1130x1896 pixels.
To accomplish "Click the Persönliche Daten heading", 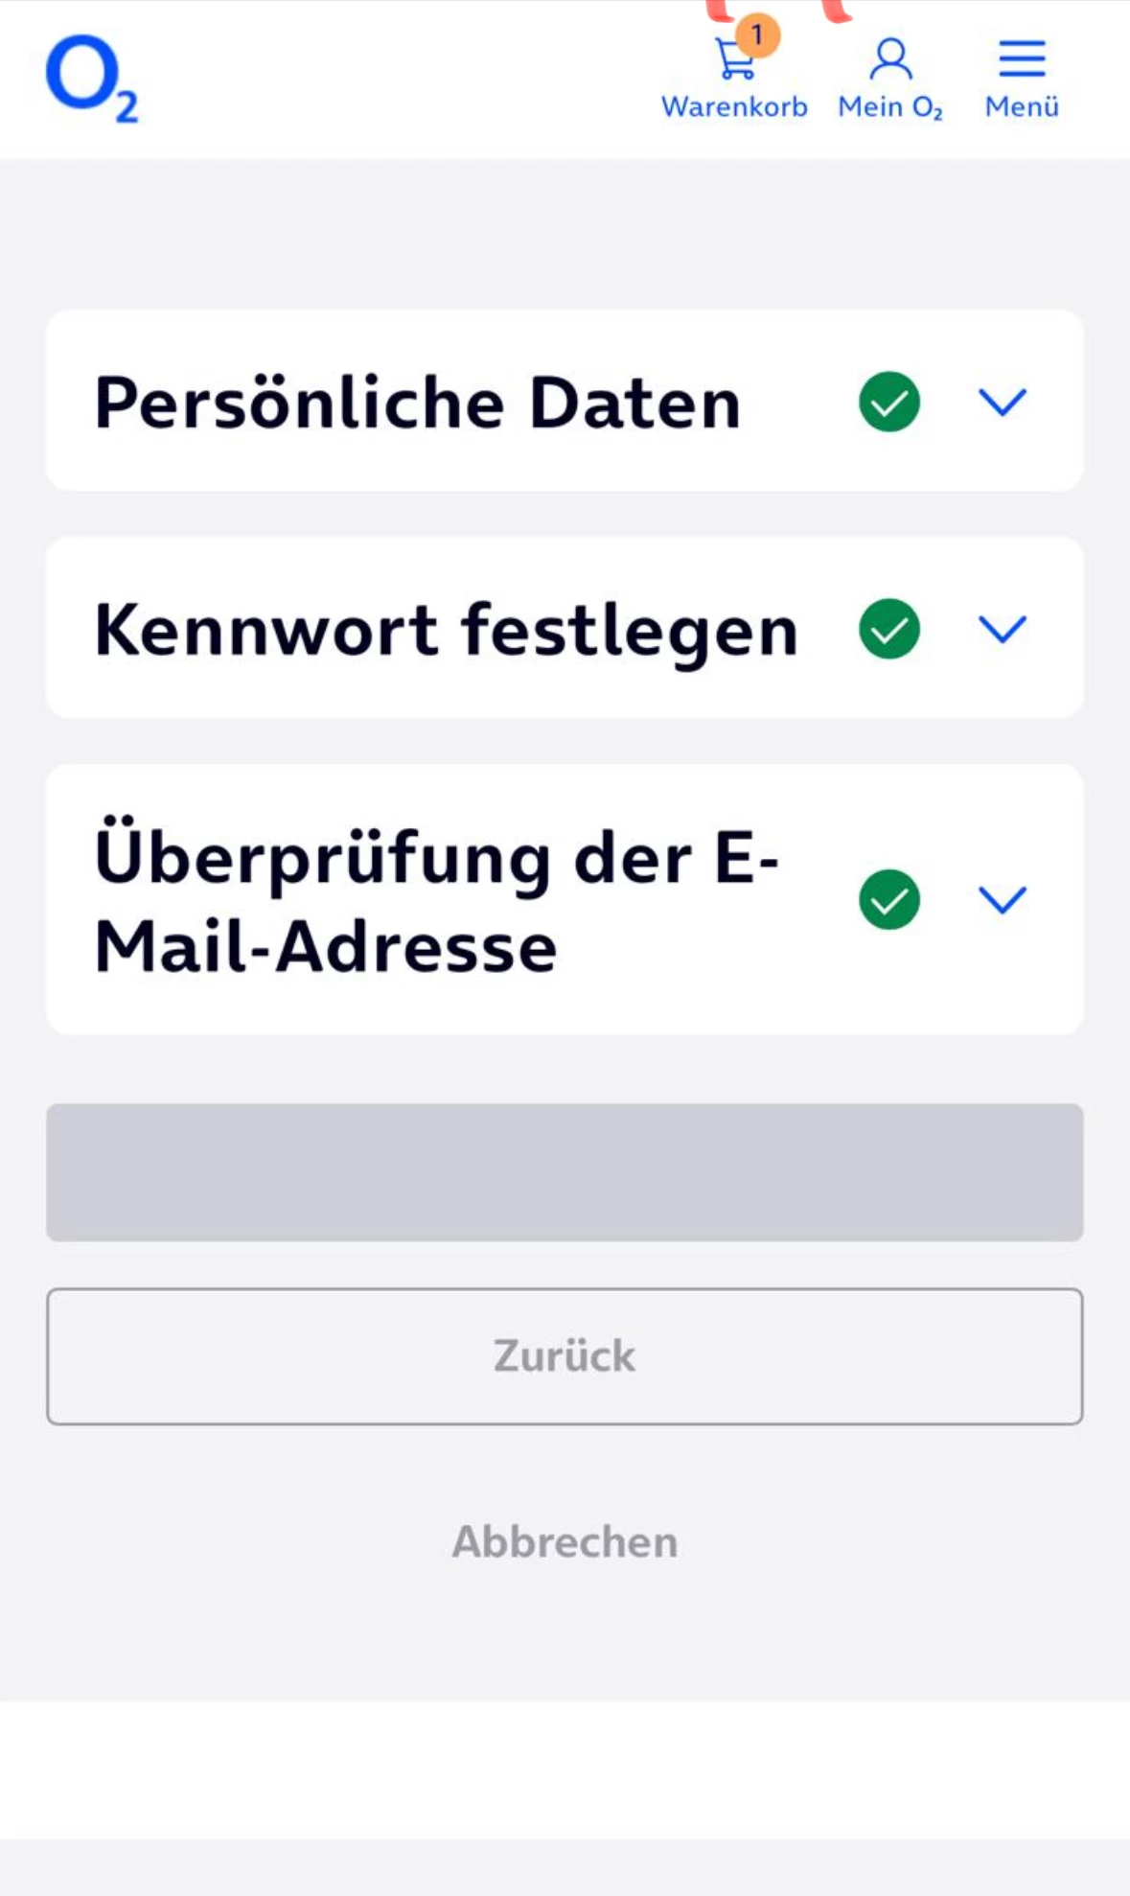I will 418,403.
